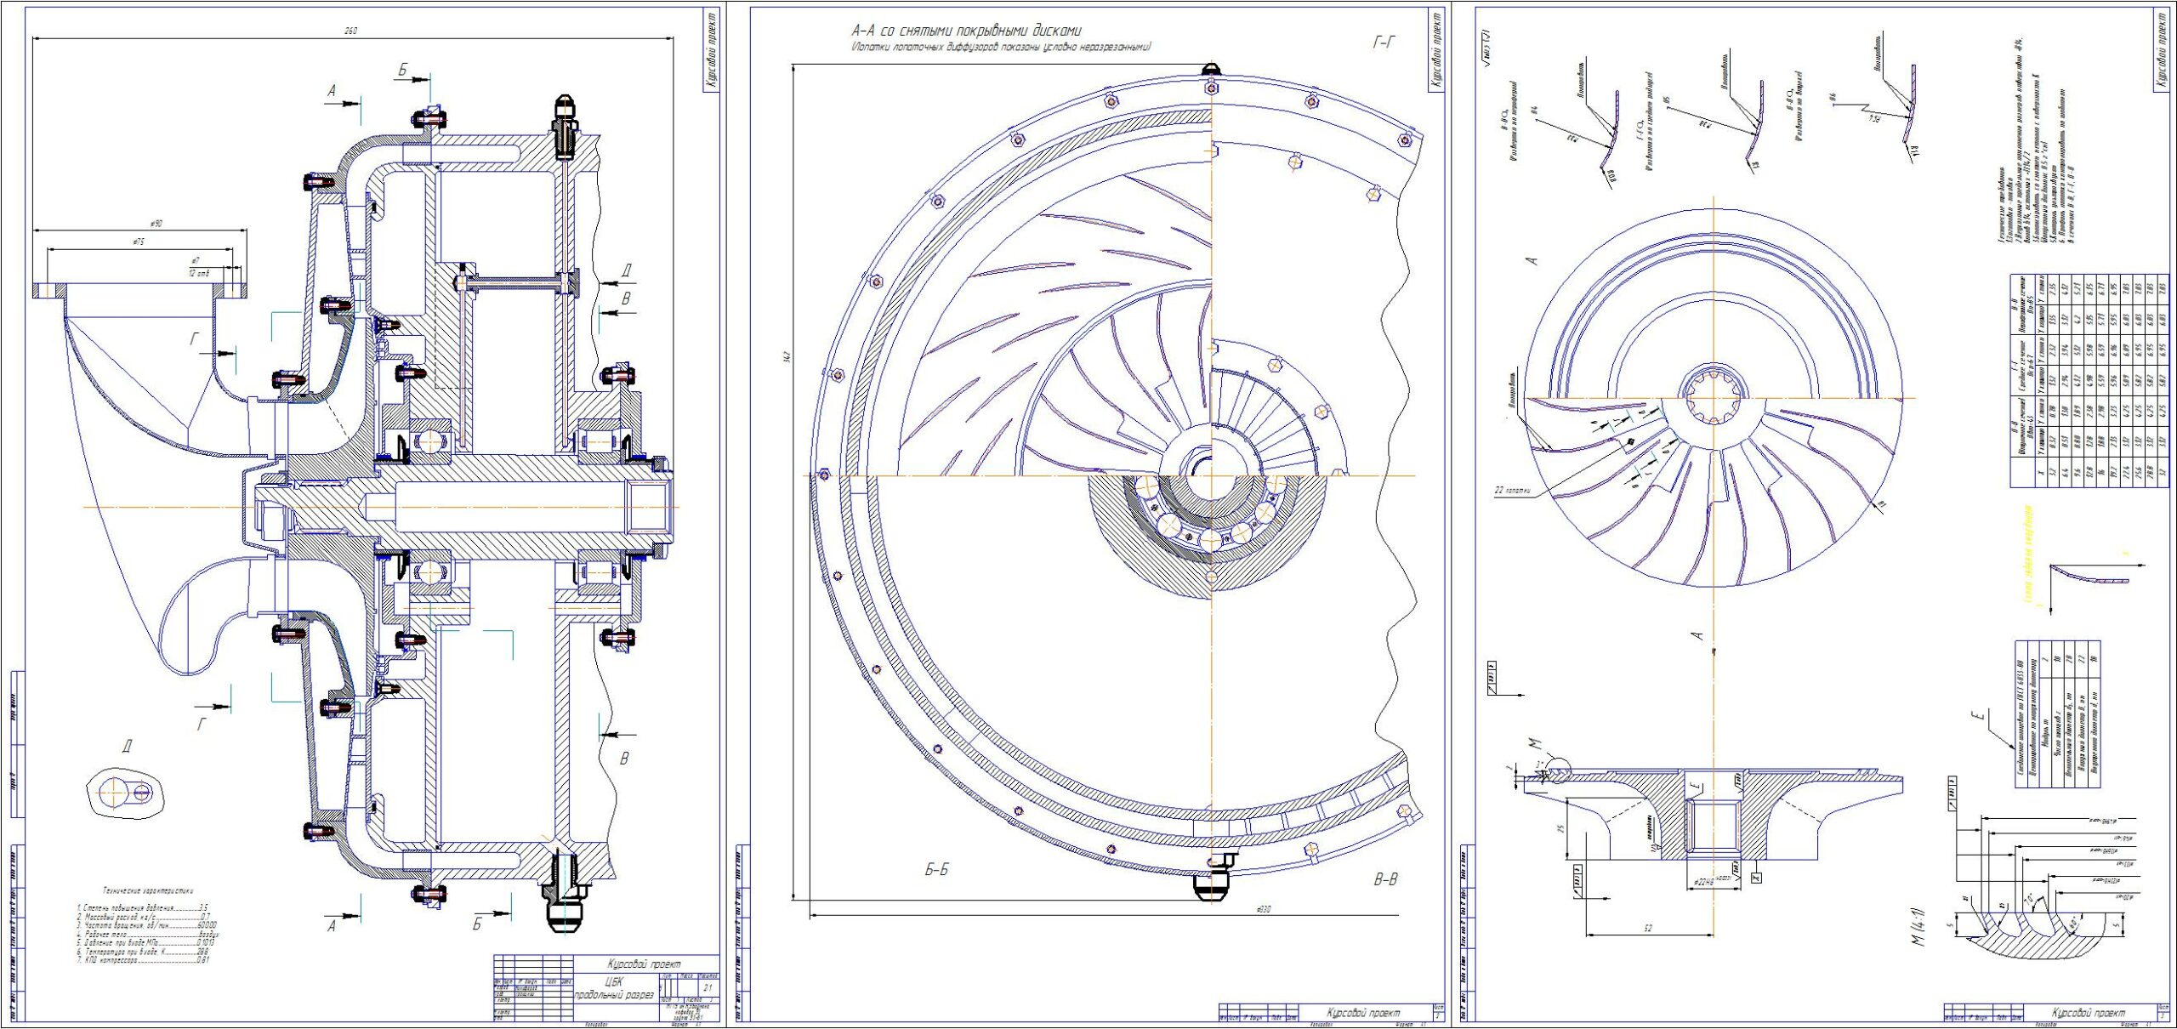
Task: Select the '22 лопатки' blade count callout
Action: [x=1515, y=491]
